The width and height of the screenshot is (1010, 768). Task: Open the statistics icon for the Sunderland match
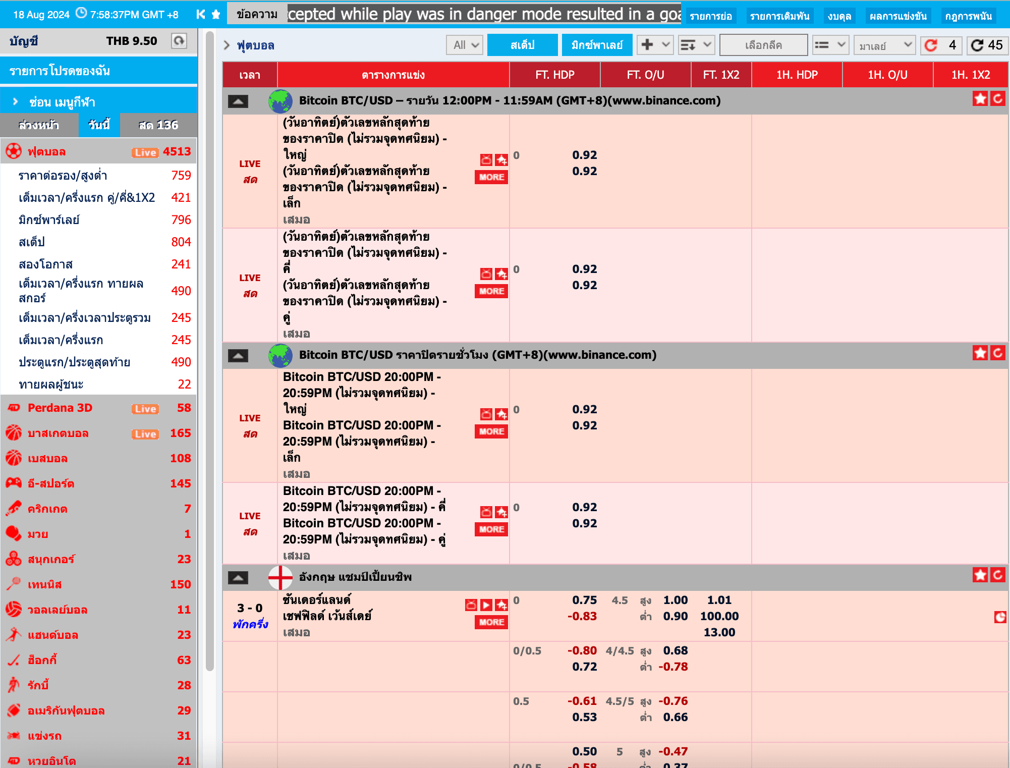[x=471, y=605]
